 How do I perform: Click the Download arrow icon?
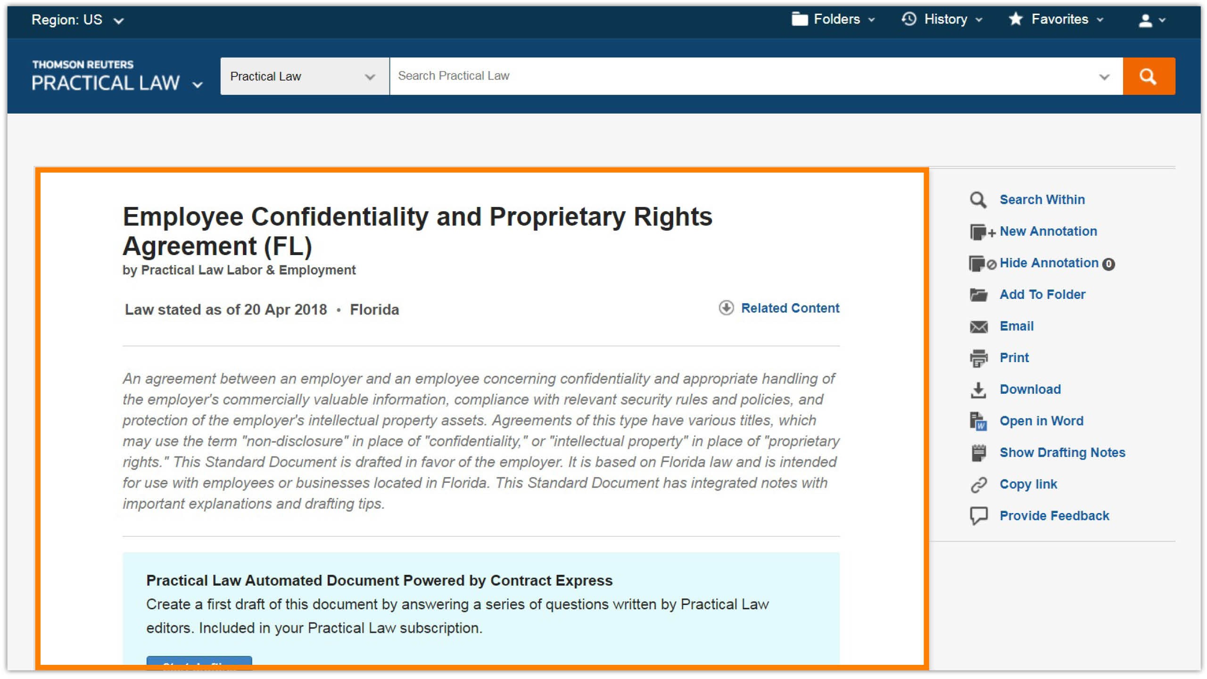pos(978,390)
